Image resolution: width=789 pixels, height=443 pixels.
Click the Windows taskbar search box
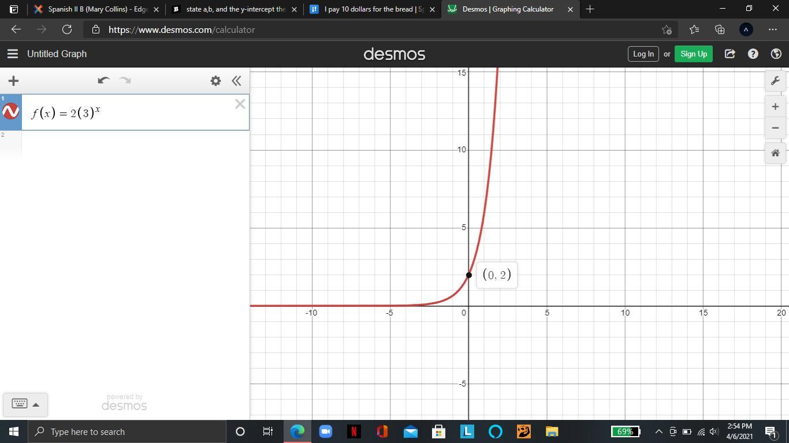127,431
